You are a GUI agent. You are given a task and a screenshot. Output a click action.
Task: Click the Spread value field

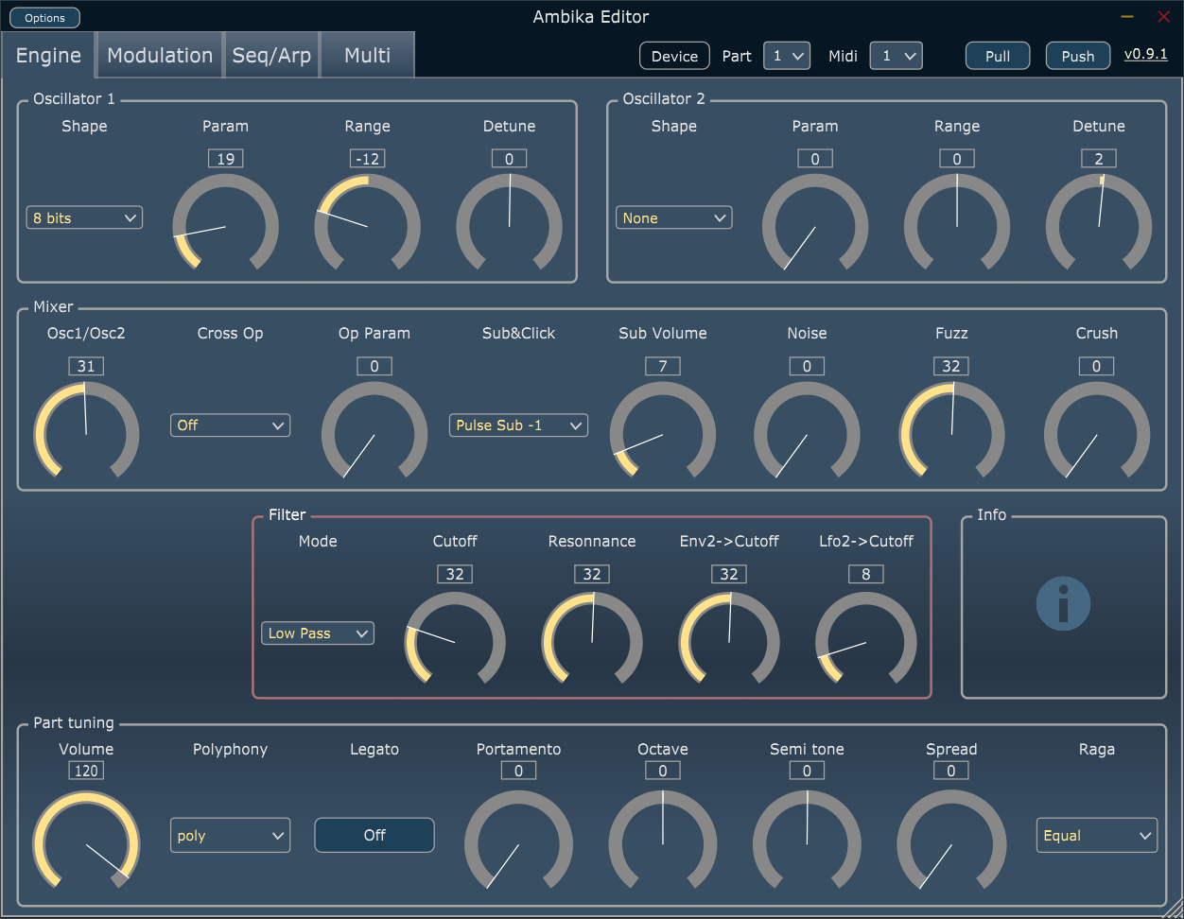click(x=951, y=771)
